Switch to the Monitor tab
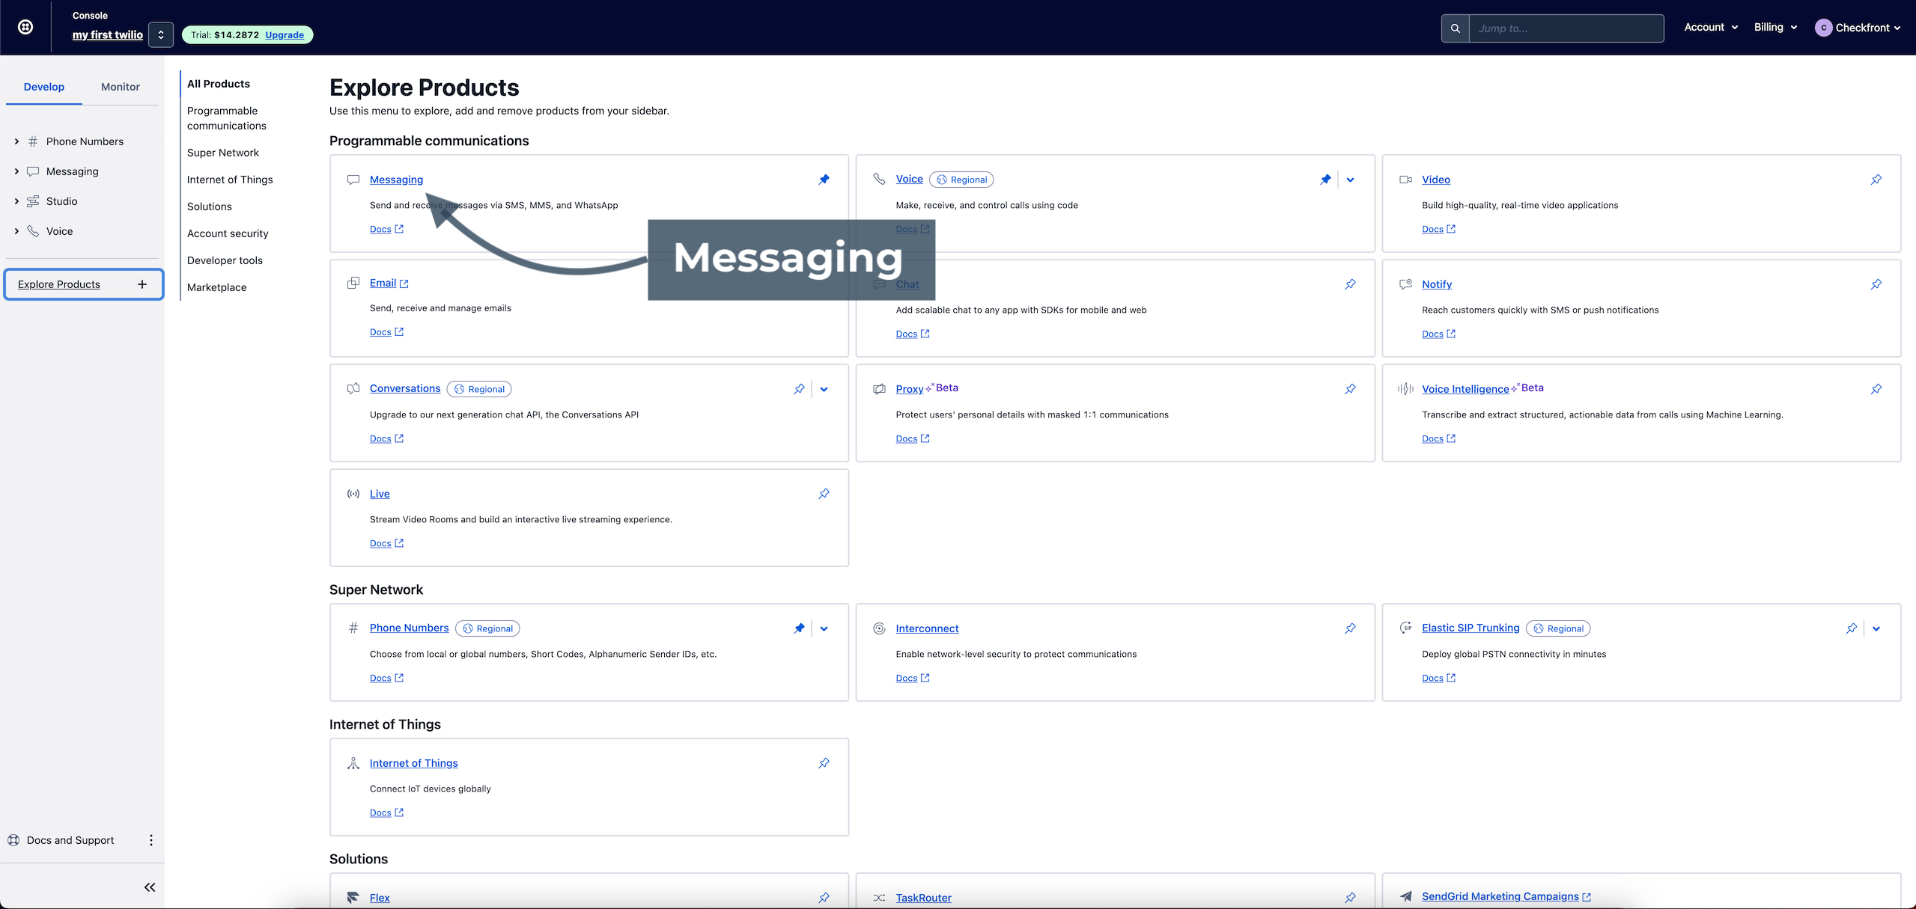The height and width of the screenshot is (909, 1916). (x=121, y=87)
